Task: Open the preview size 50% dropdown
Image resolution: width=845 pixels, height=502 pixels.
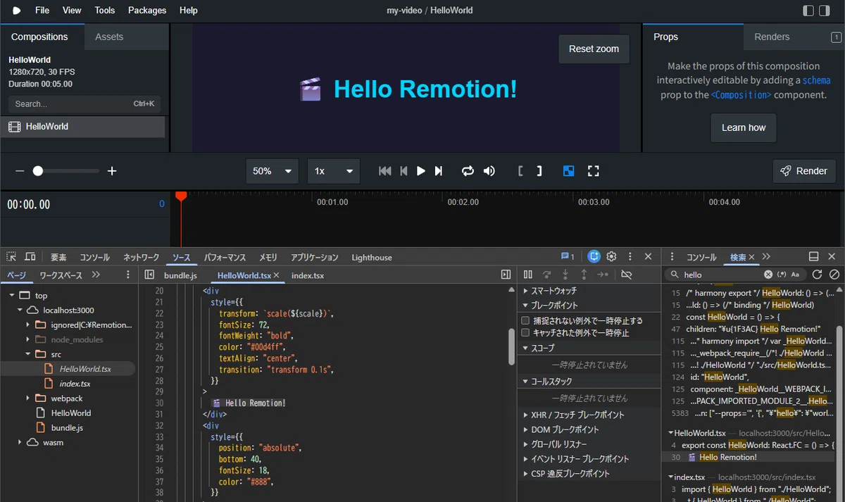Action: click(x=272, y=171)
